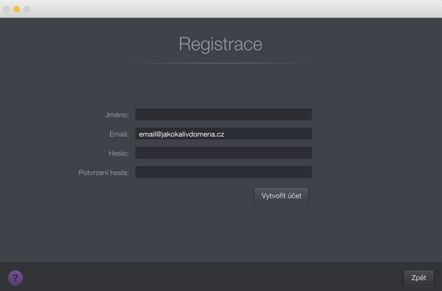Focus the Jméno input field

pos(223,115)
